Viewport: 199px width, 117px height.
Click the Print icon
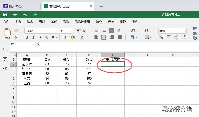click(x=15, y=15)
